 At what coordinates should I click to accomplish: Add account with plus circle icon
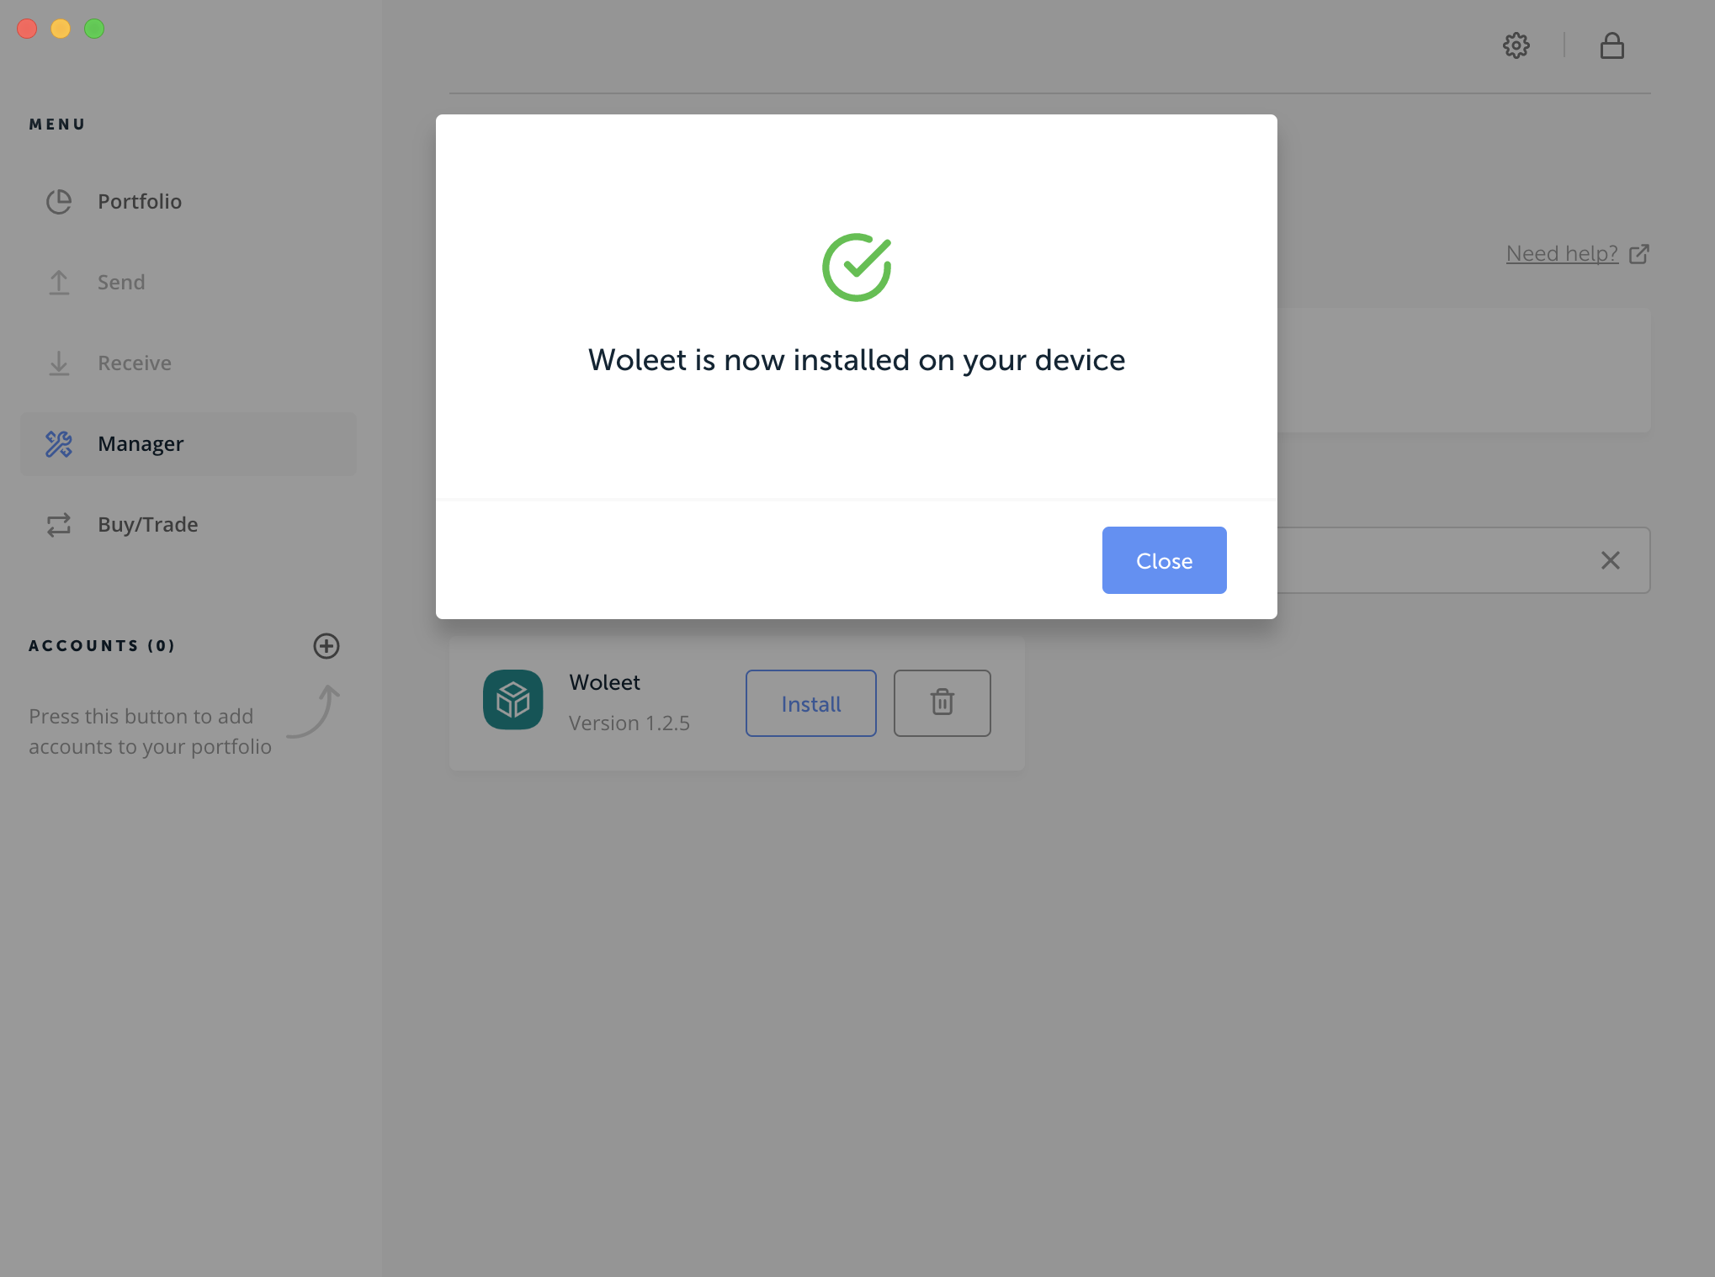pos(327,646)
